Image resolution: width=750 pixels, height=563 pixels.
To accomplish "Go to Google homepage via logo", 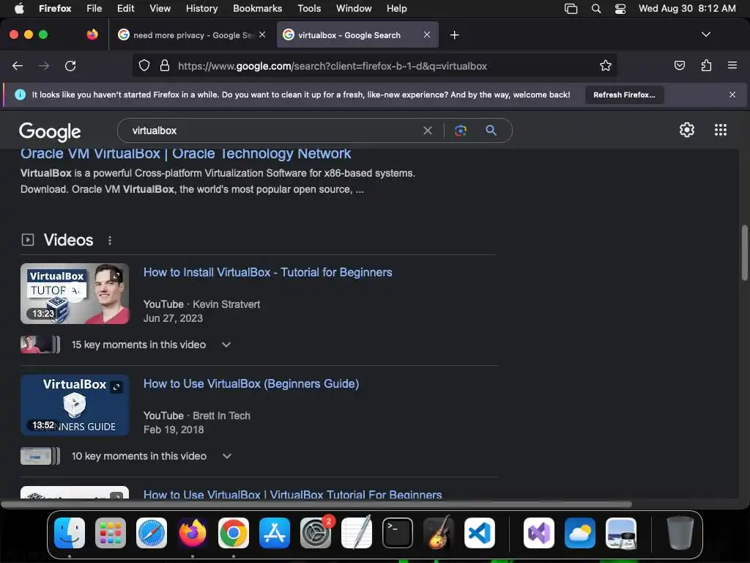I will pyautogui.click(x=50, y=132).
